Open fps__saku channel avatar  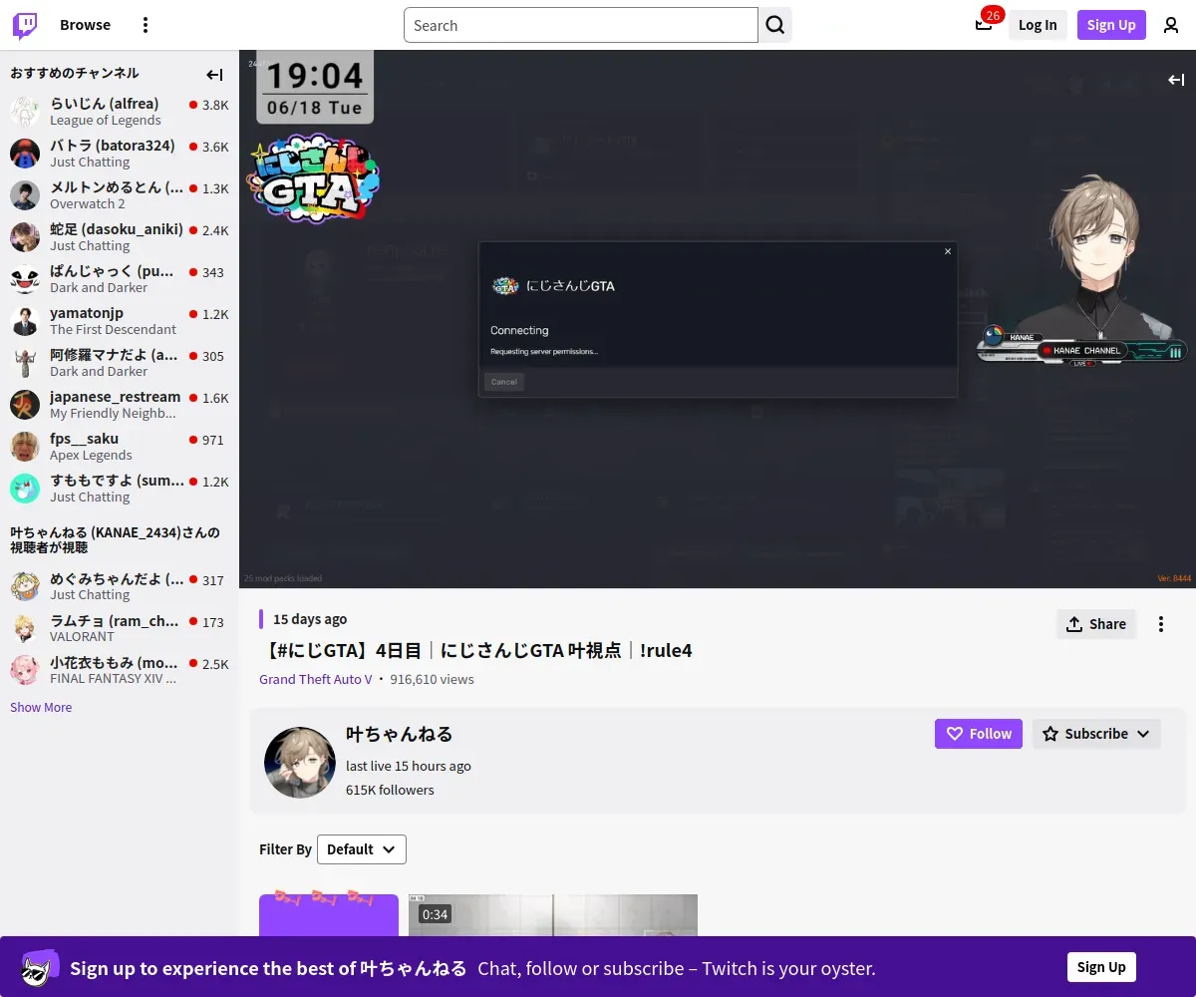pyautogui.click(x=25, y=446)
